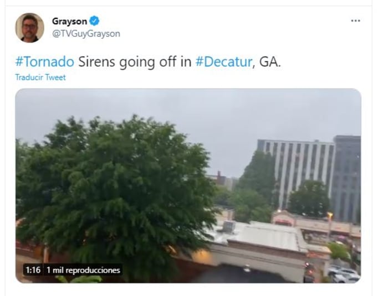388x296 pixels.
Task: Click the dark gray tower at video's edge
Action: tap(346, 178)
